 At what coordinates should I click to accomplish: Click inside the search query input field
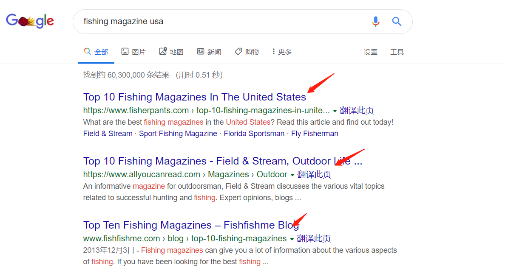click(222, 22)
